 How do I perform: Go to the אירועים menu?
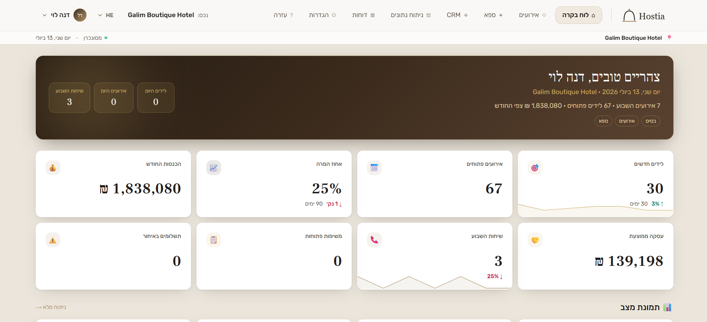532,15
